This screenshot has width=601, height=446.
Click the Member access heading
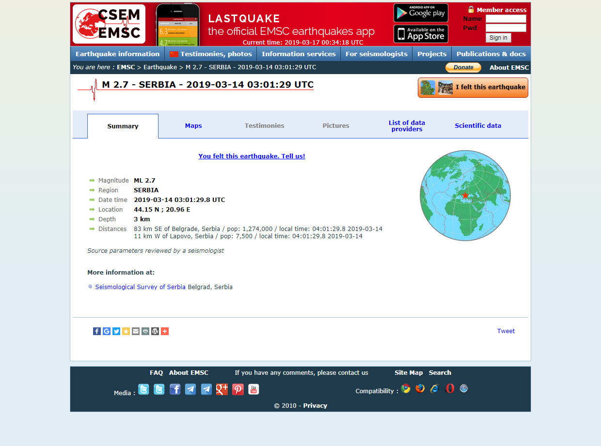(x=502, y=10)
